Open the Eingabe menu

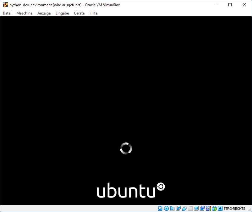[x=62, y=13]
